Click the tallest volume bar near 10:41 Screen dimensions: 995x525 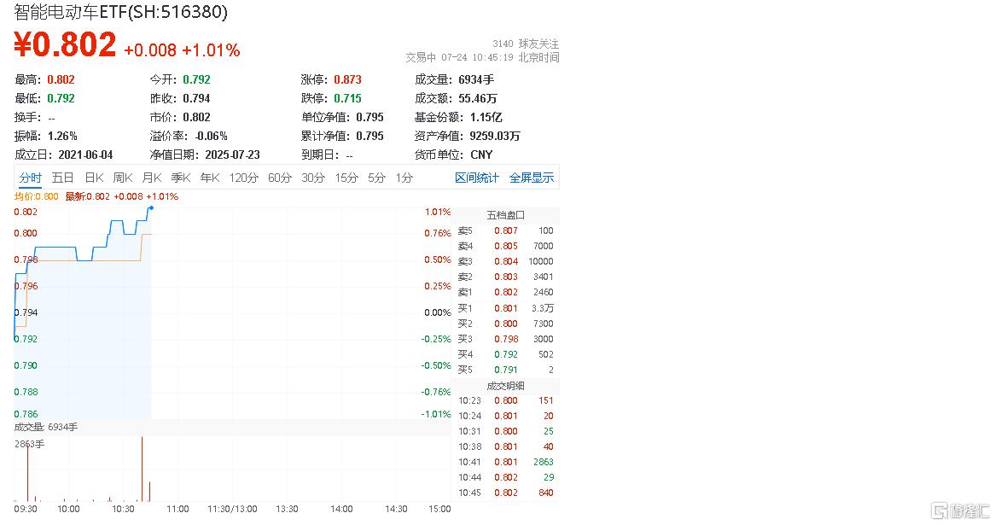pyautogui.click(x=143, y=470)
